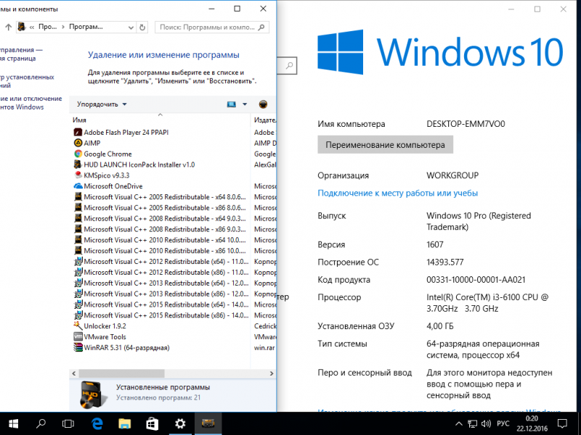Select the Unlocker 1.9.2 wand icon
This screenshot has width=581, height=435.
click(x=78, y=326)
